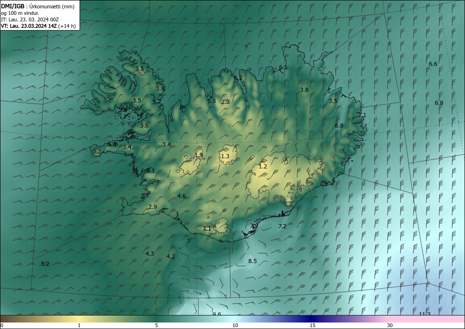
Task: Click the 1.2 value on the large glacier
Action: [263, 167]
